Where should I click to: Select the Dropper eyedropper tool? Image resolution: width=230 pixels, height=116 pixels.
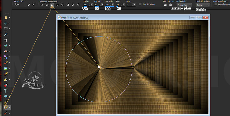[6, 34]
